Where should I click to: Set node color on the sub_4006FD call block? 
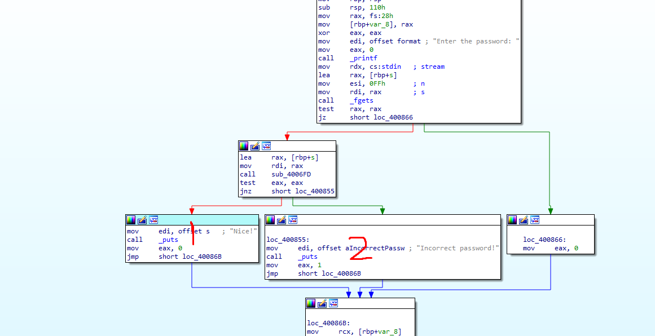coord(244,146)
